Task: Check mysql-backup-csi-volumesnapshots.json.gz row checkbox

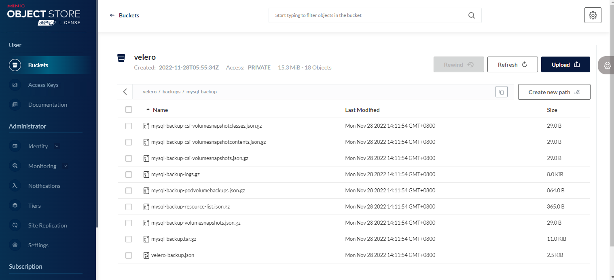Action: 129,158
